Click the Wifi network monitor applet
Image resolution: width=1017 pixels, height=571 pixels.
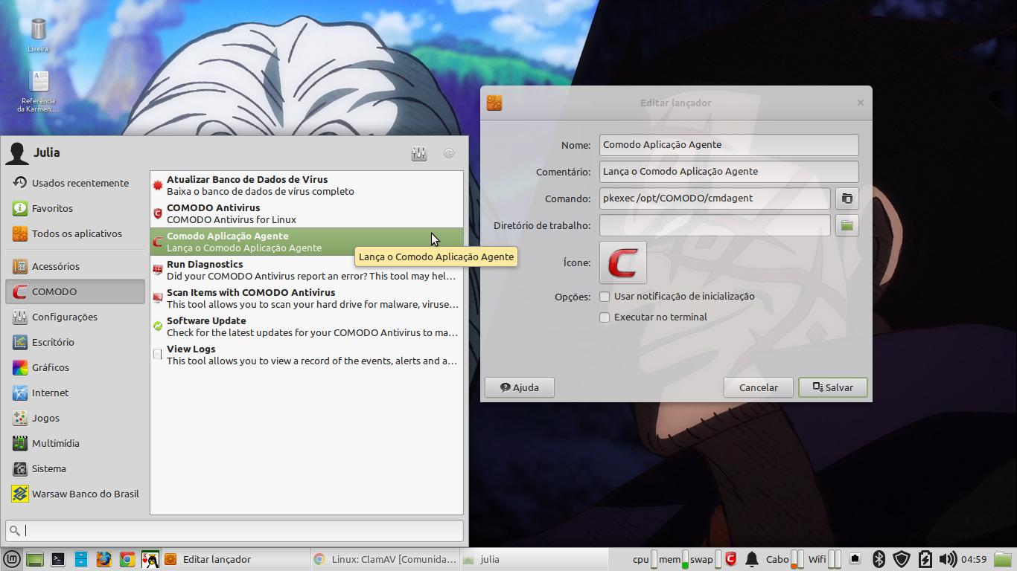(824, 559)
